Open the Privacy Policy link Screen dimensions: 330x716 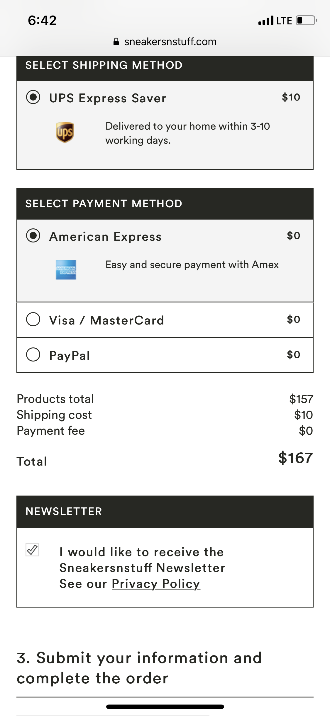click(x=156, y=584)
